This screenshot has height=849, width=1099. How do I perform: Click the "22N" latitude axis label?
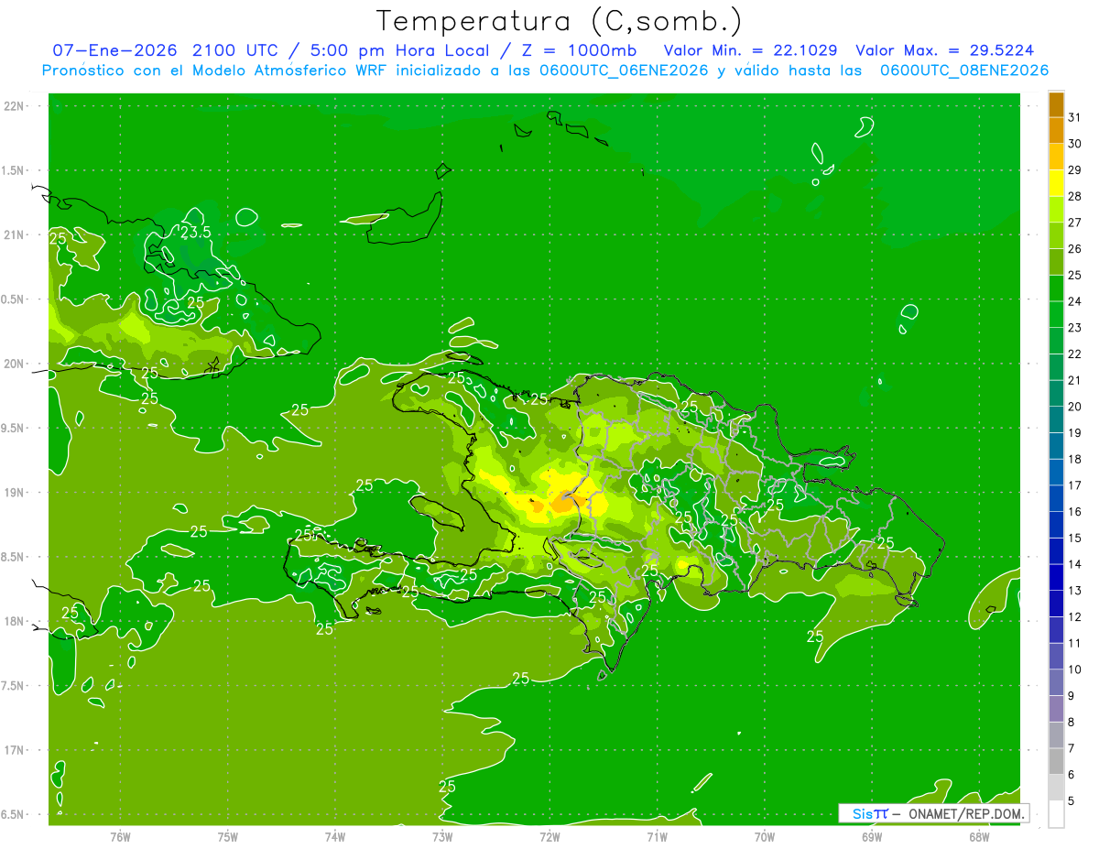pyautogui.click(x=15, y=105)
